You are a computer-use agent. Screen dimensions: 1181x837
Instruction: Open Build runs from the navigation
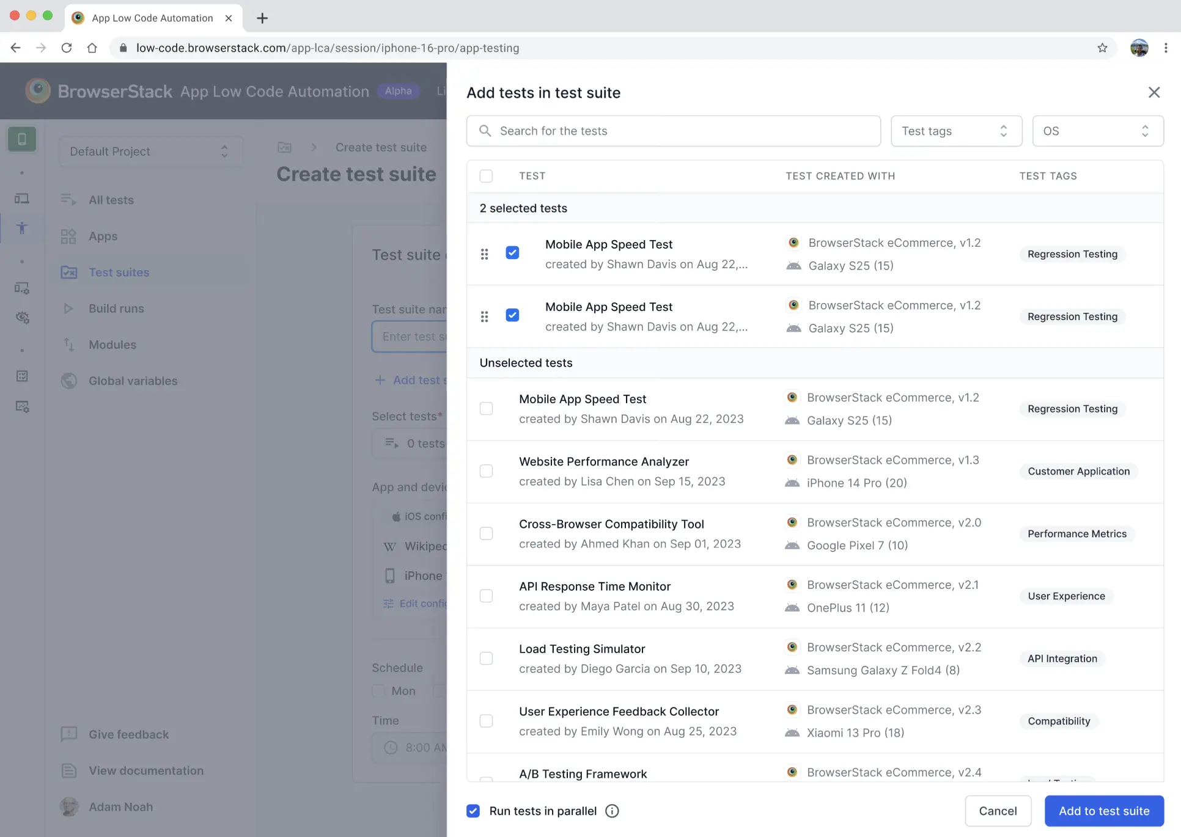116,309
